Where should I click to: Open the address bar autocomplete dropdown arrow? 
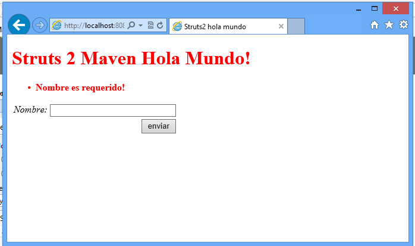click(141, 26)
